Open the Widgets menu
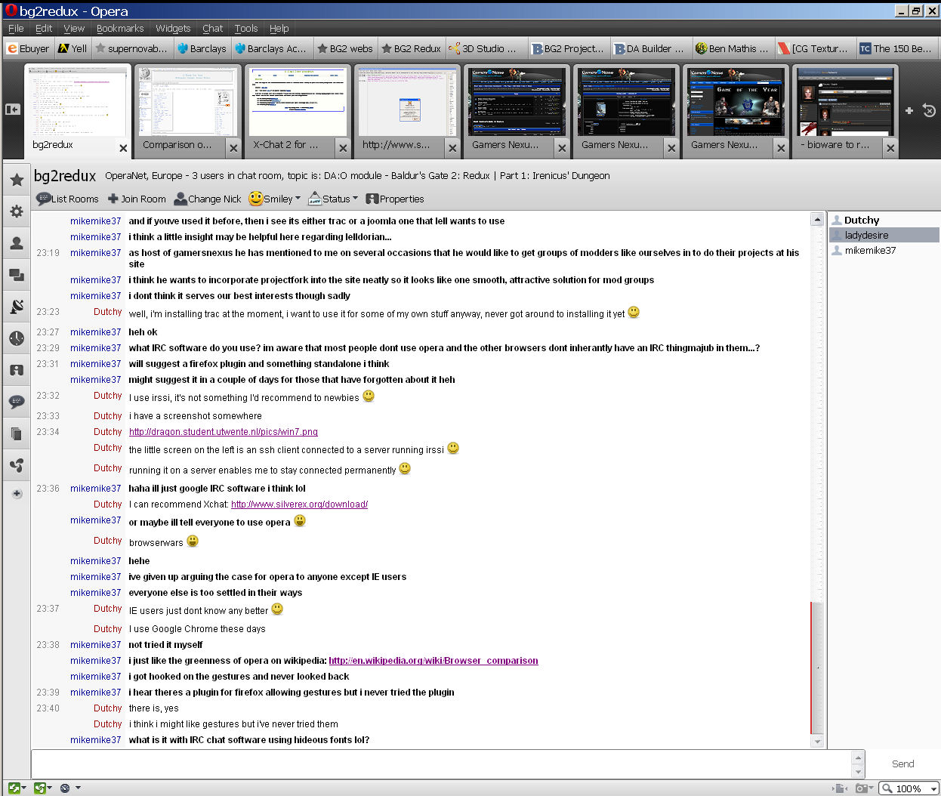 [x=173, y=29]
